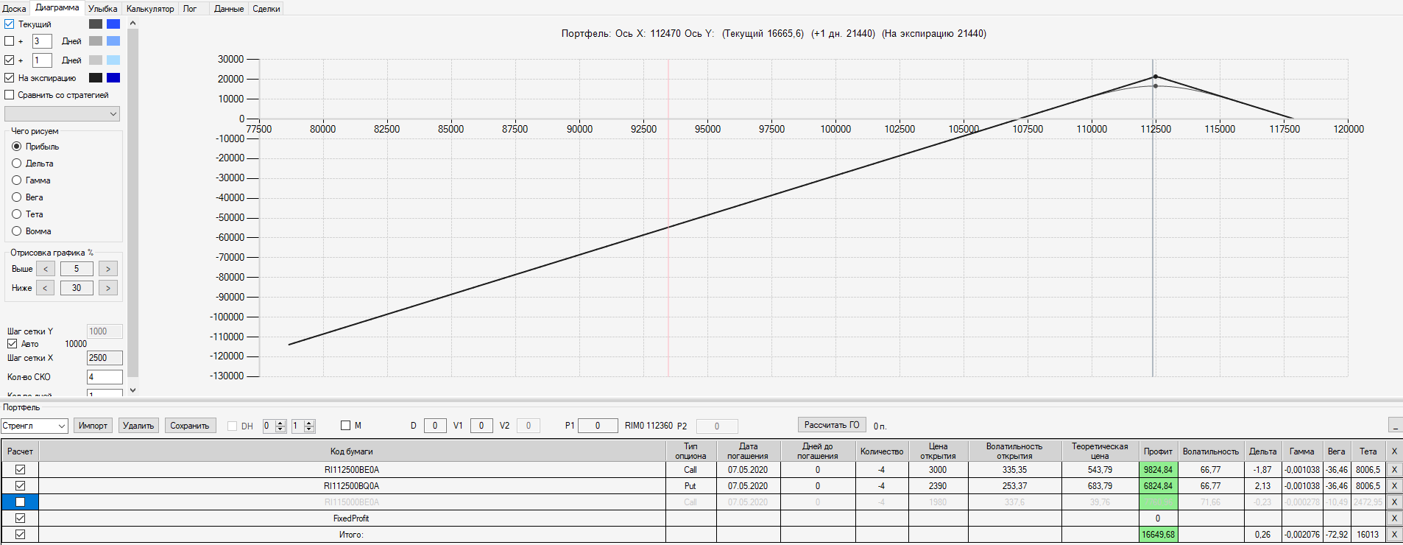Viewport: 1403px width, 545px height.
Task: Uncheck the Расчет box for RI112500BE0A
Action: (x=20, y=470)
